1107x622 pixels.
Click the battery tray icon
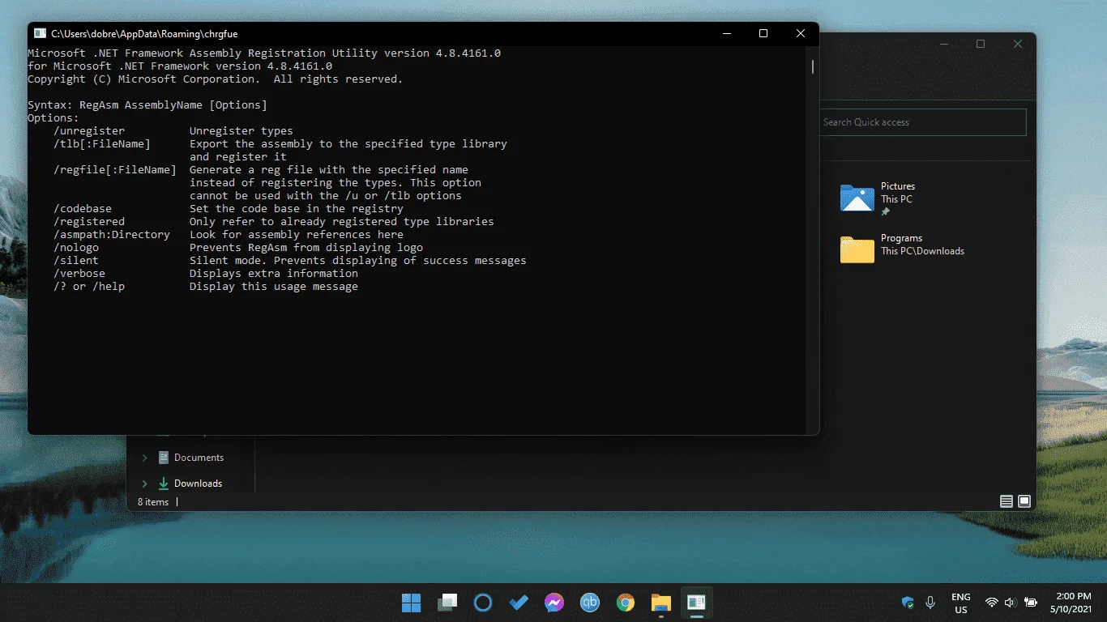(x=1031, y=603)
